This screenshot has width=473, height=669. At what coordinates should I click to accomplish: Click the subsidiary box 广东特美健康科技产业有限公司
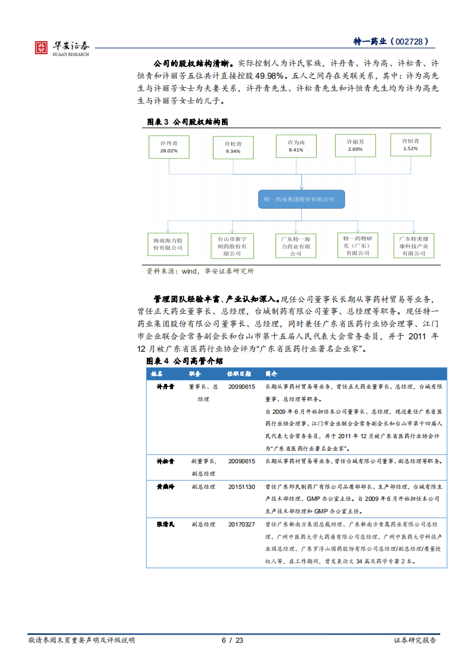point(414,246)
